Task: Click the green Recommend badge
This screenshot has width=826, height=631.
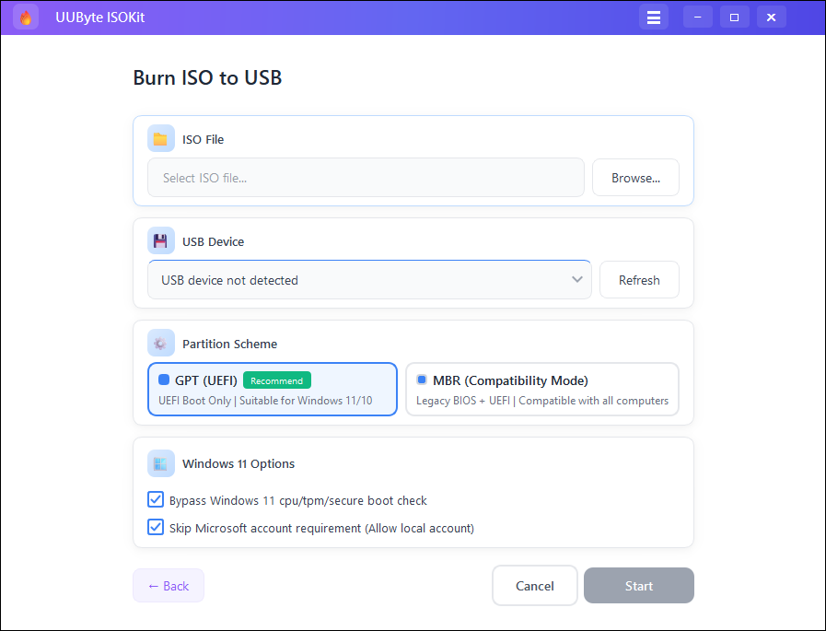Action: point(277,380)
